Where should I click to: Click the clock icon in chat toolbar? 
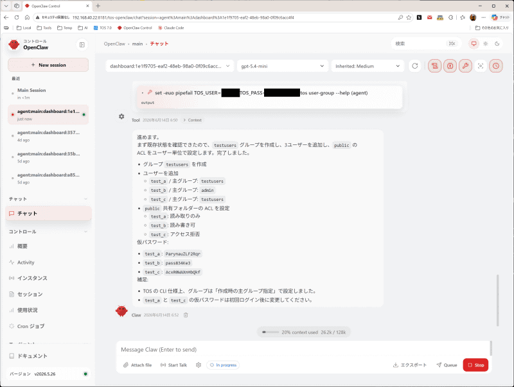pyautogui.click(x=495, y=66)
